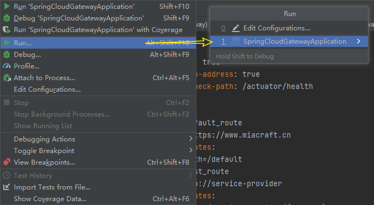
Task: Click the Attach to Process bug icon
Action: tap(7, 78)
